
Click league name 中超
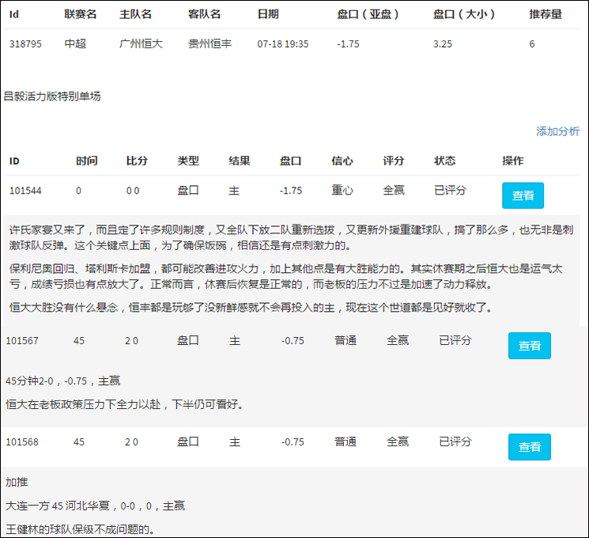point(75,44)
